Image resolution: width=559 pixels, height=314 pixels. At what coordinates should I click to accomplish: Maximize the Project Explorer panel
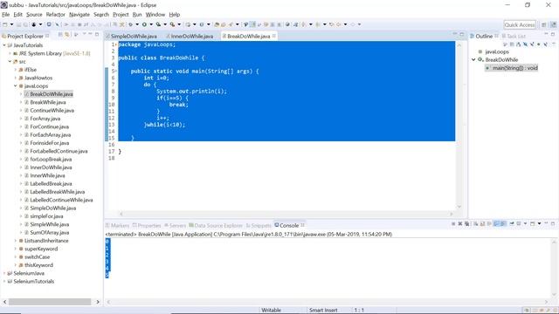pyautogui.click(x=97, y=34)
